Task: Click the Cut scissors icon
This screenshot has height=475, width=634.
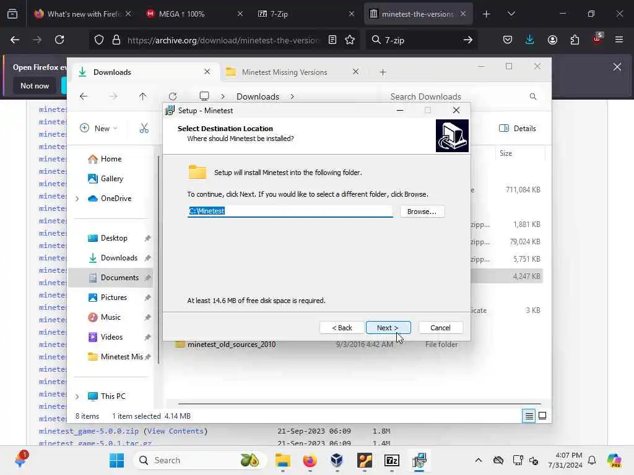Action: [x=144, y=129]
